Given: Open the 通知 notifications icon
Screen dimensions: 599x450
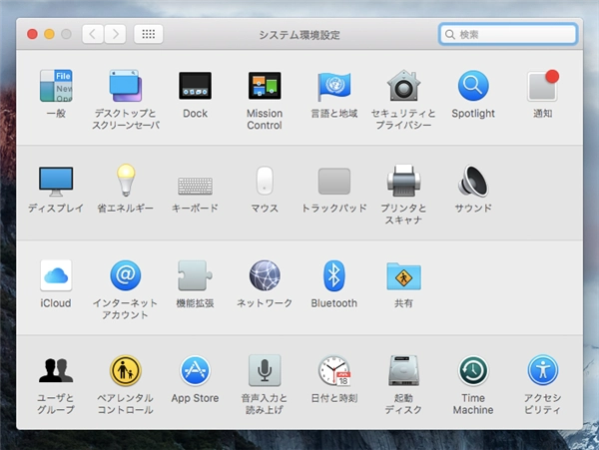Looking at the screenshot, I should (x=543, y=86).
